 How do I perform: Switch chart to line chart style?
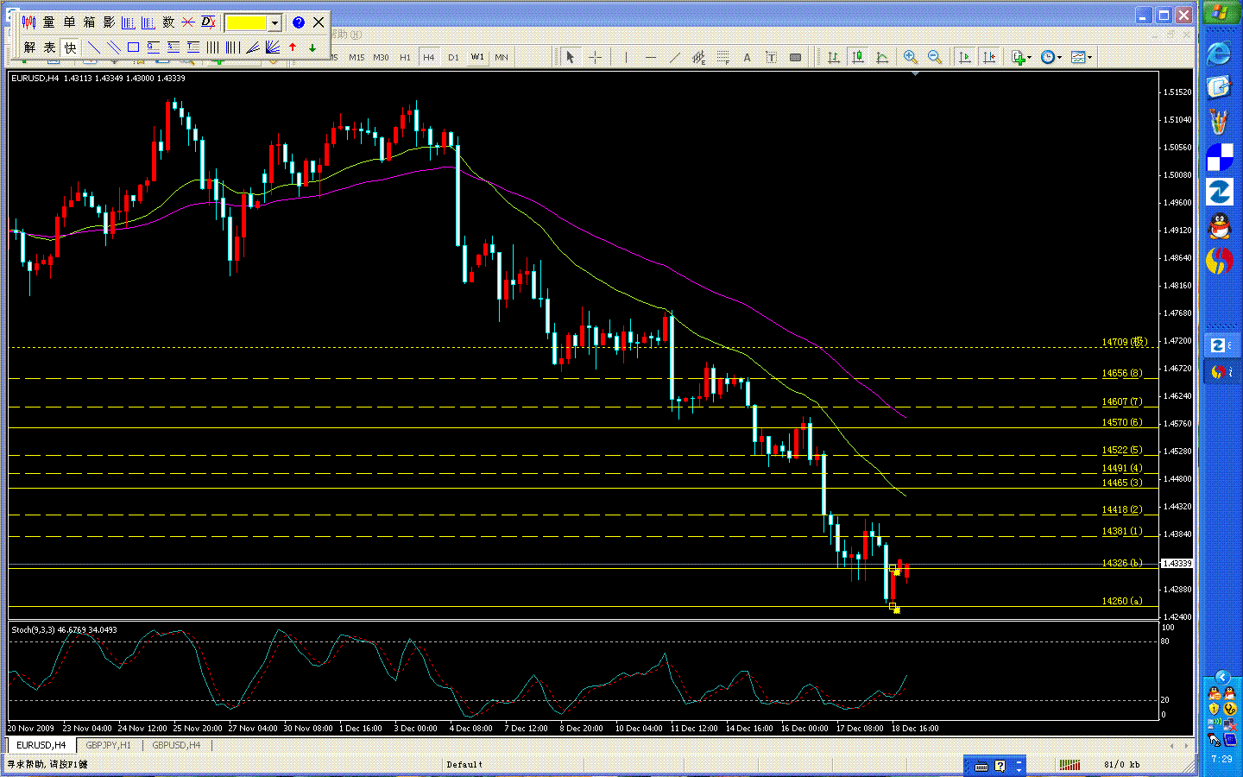881,57
